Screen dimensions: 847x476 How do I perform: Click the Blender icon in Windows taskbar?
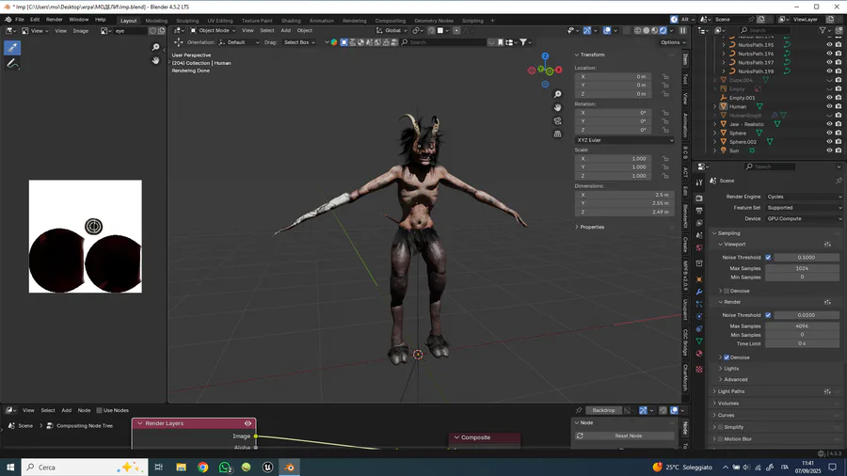pos(290,468)
